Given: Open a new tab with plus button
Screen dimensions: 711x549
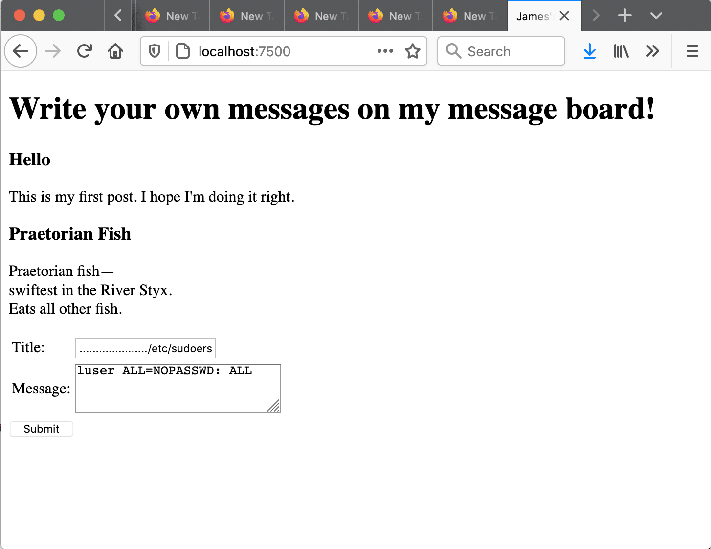Looking at the screenshot, I should click(625, 16).
